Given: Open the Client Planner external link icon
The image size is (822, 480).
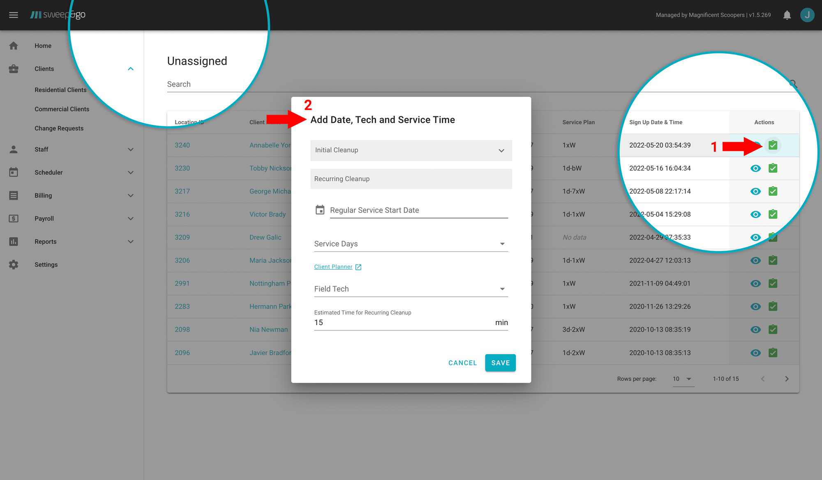Looking at the screenshot, I should pos(358,267).
